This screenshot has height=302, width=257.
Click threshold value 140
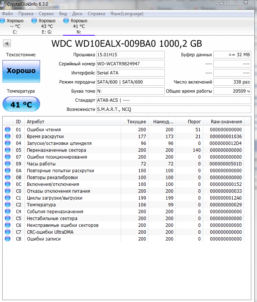click(197, 150)
